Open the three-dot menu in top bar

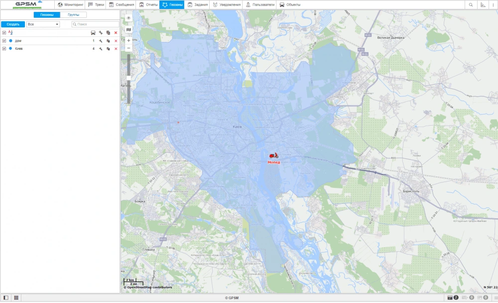493,4
